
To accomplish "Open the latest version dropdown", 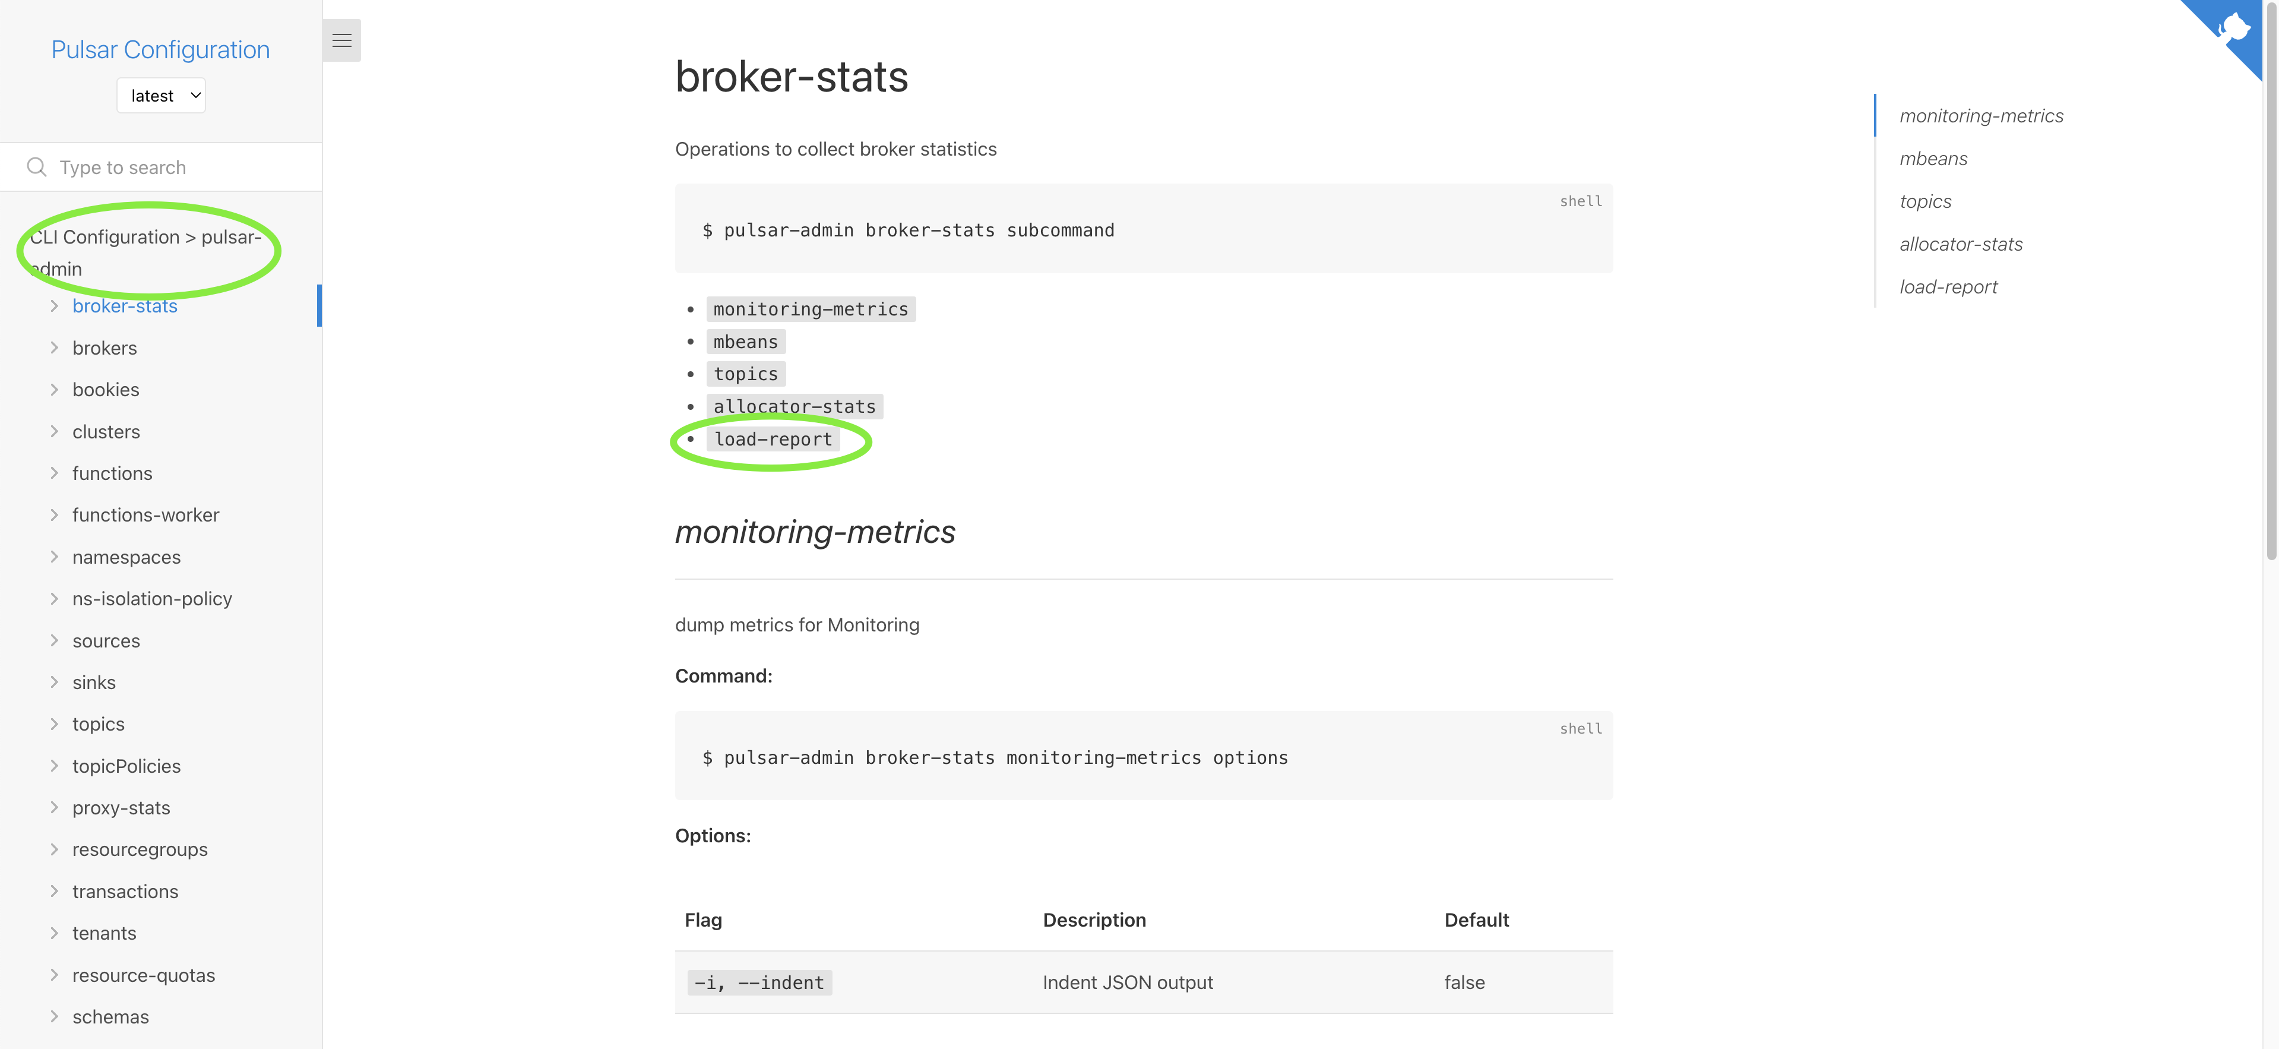I will [x=161, y=96].
